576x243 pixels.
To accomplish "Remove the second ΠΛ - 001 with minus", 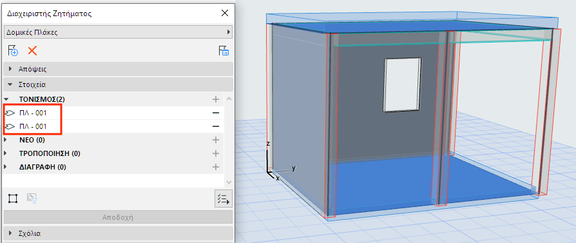I will pyautogui.click(x=216, y=126).
